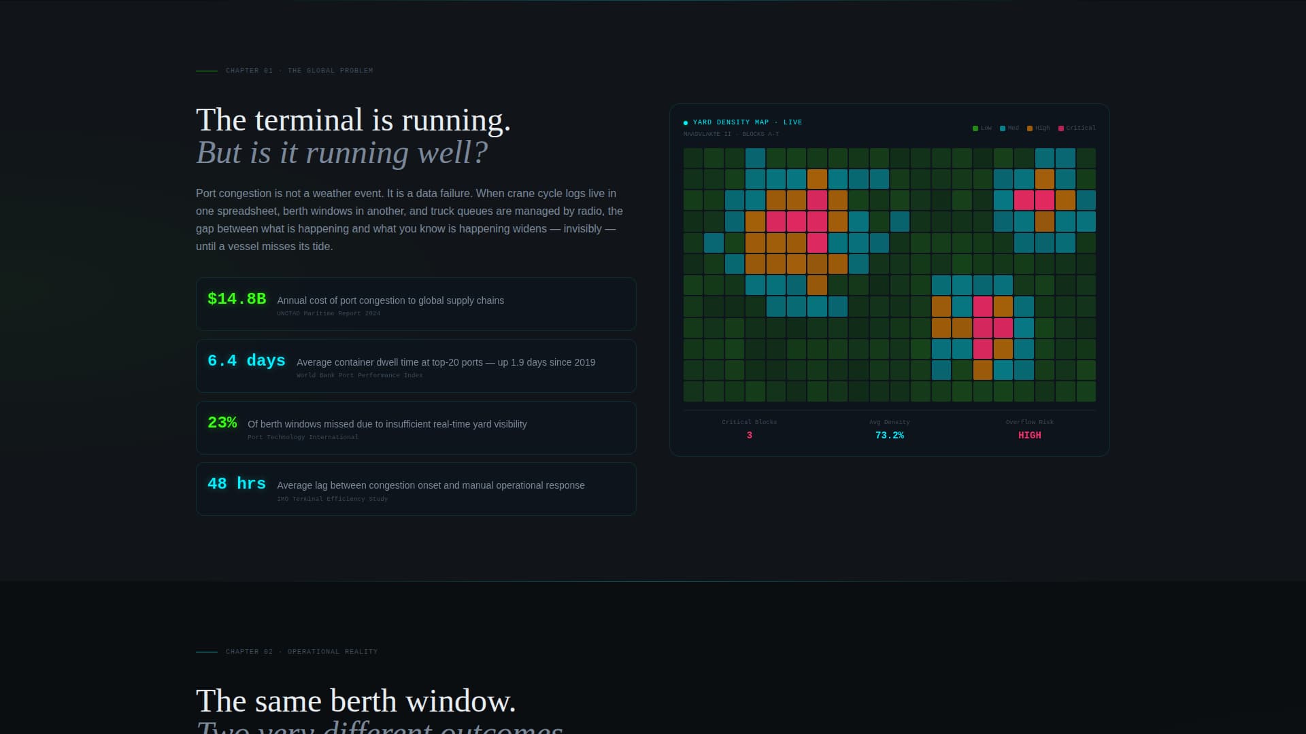Click the Critical Blocks value '3'
Viewport: 1306px width, 734px height.
click(750, 436)
